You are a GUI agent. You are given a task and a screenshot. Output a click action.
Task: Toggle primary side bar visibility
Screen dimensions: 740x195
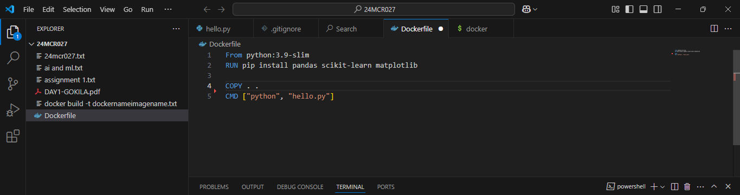pos(629,9)
